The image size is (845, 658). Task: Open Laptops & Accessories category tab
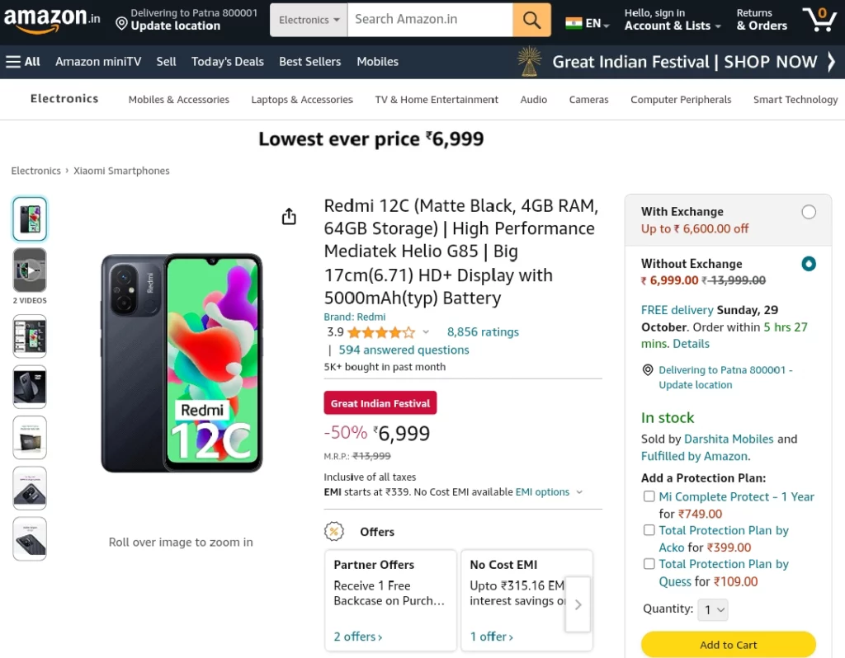(x=302, y=100)
